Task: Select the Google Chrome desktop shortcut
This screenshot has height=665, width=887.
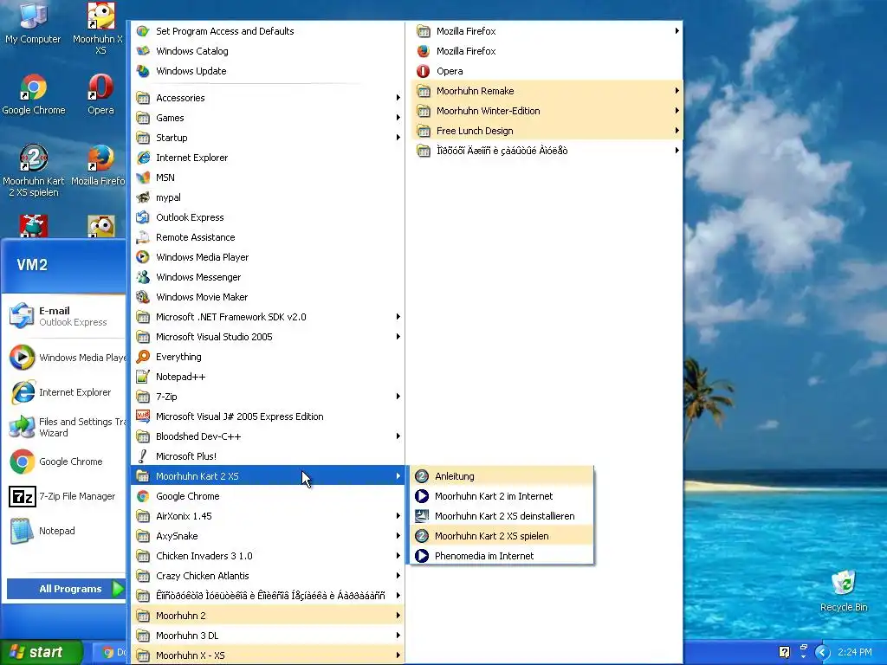Action: click(34, 95)
